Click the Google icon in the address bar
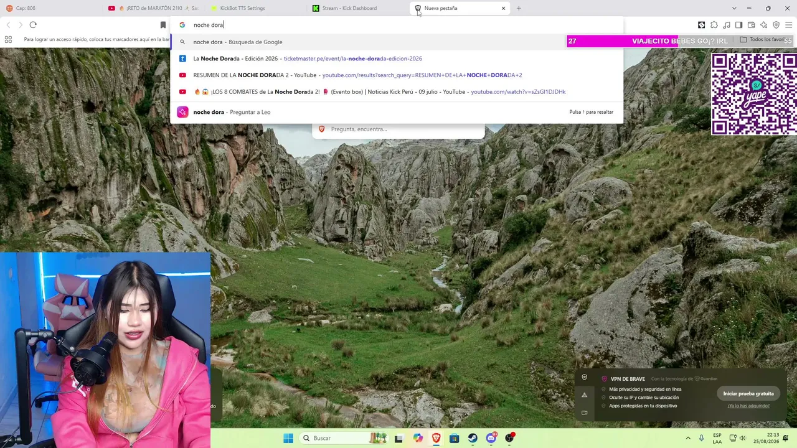This screenshot has height=448, width=797. pyautogui.click(x=182, y=25)
